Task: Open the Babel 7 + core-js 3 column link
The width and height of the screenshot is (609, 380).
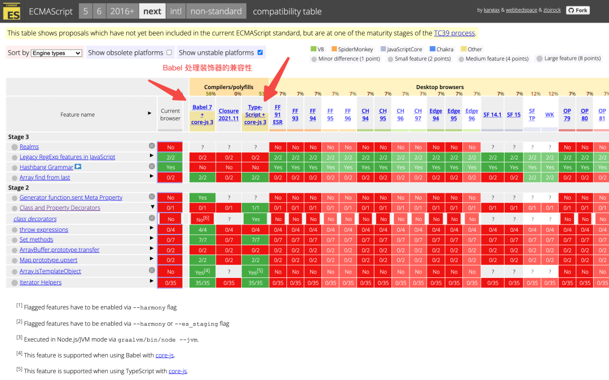Action: point(202,114)
